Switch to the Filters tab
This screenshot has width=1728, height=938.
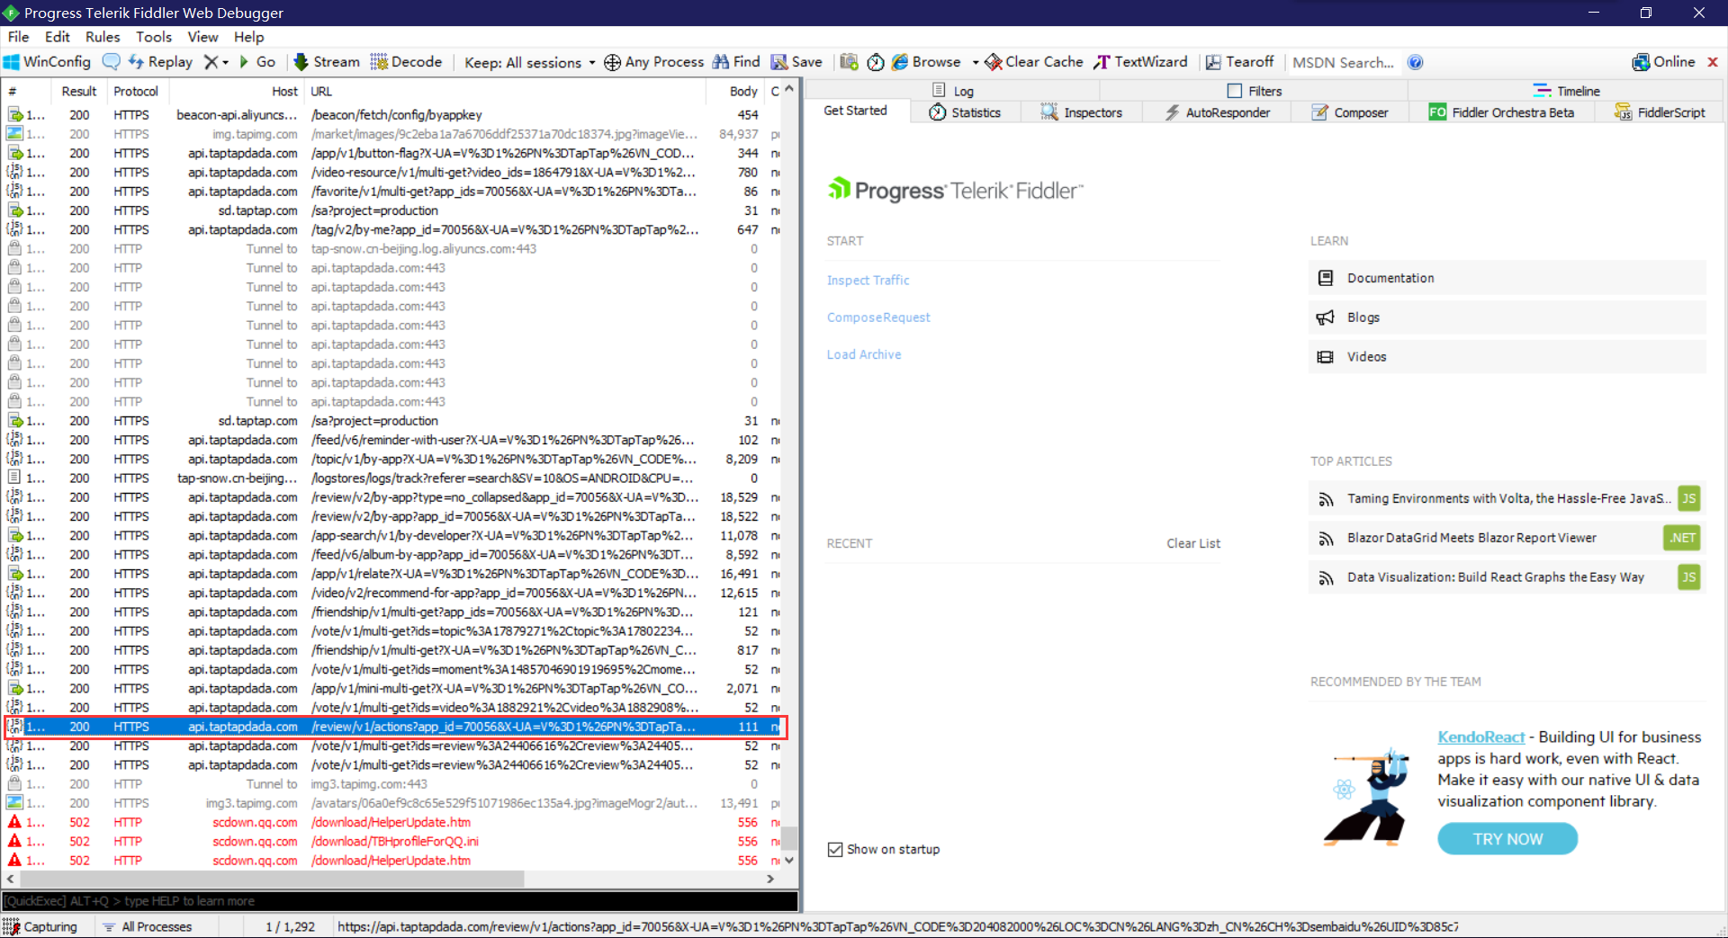1255,91
